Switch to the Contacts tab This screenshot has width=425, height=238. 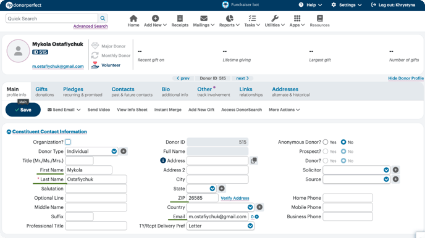point(132,91)
